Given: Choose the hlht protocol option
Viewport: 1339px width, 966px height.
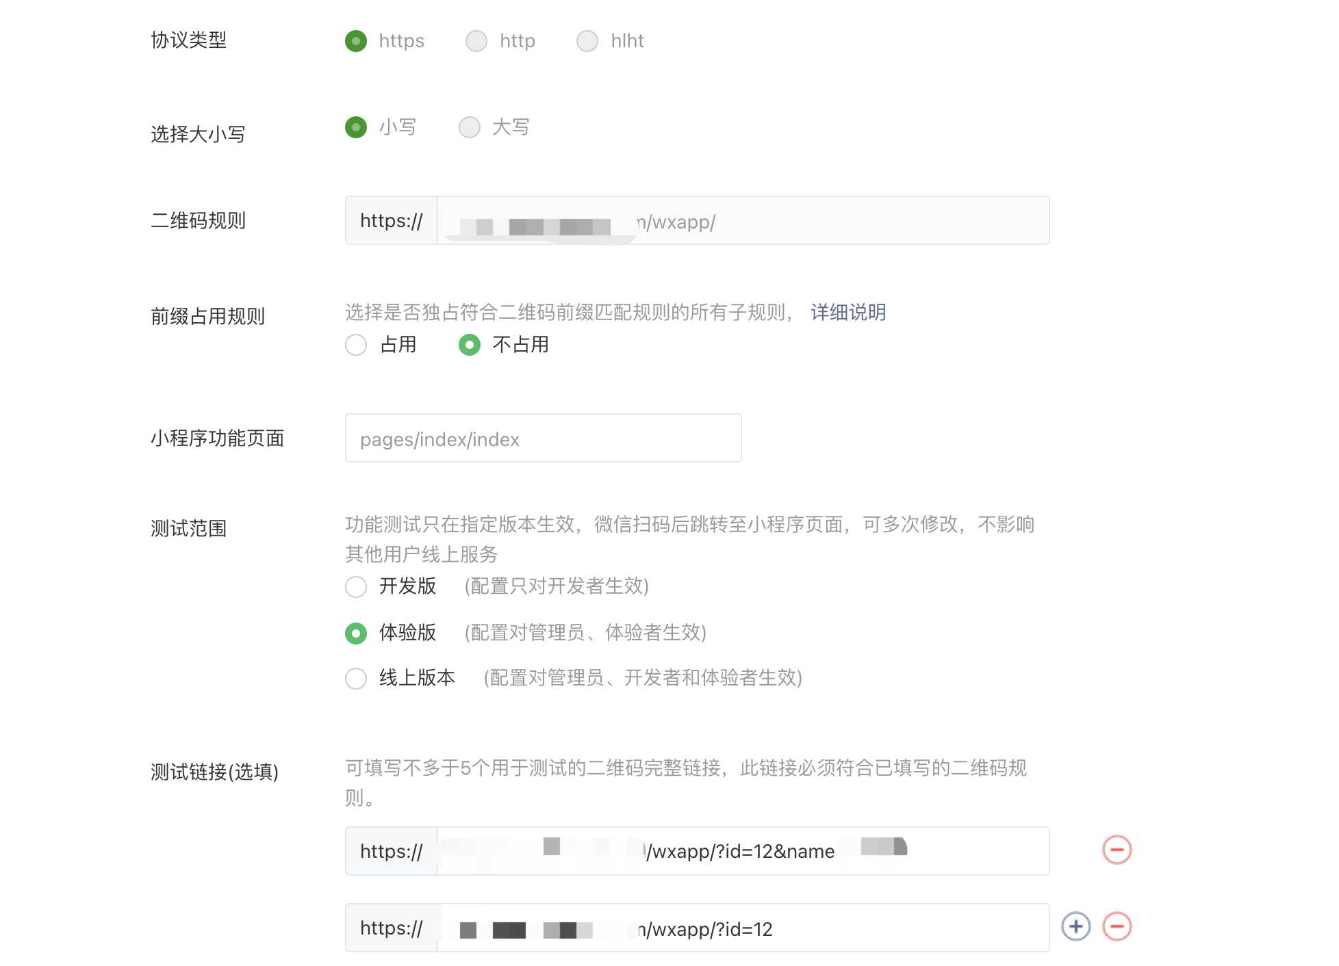Looking at the screenshot, I should (587, 41).
